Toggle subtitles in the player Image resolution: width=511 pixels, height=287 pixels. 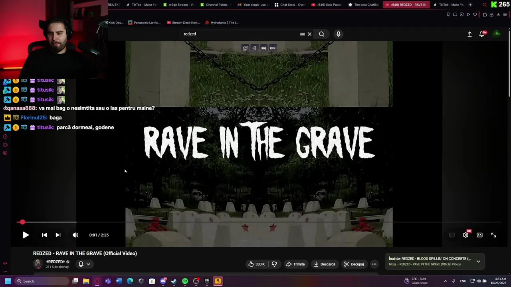[x=452, y=235]
